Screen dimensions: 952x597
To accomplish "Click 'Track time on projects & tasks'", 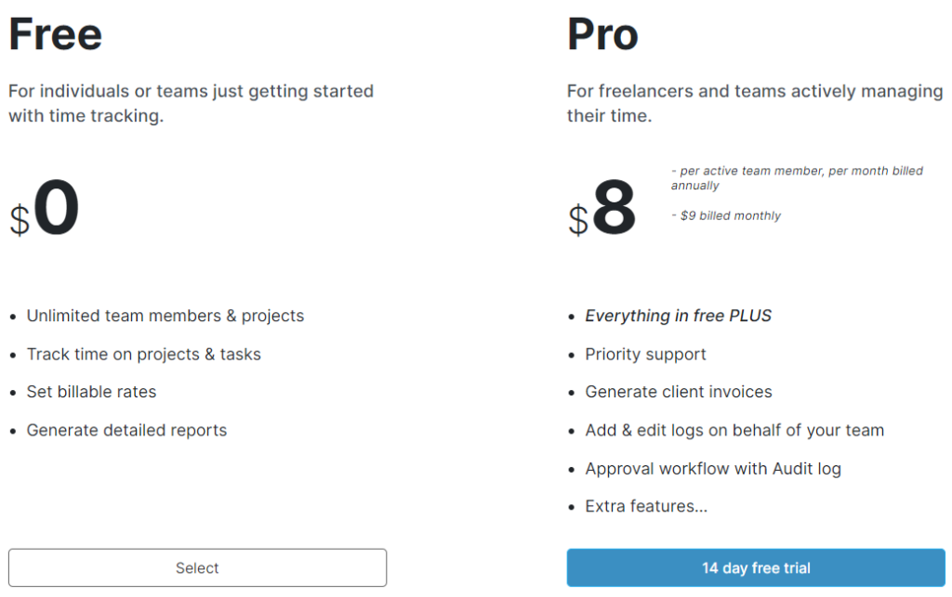I will point(144,354).
